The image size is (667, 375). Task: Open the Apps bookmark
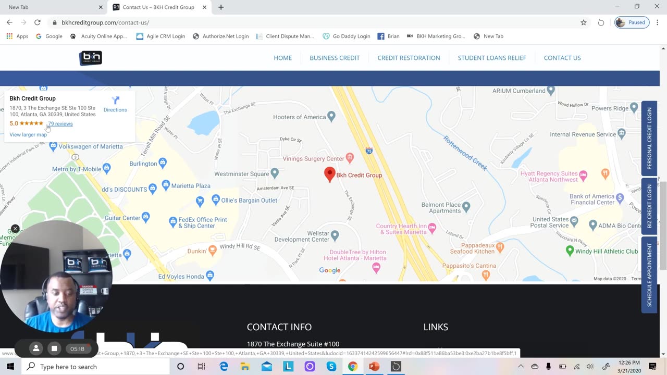17,36
